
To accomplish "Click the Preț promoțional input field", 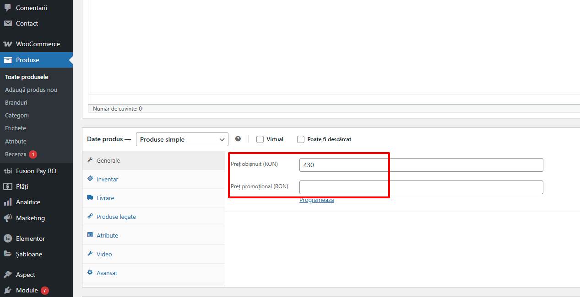I will pos(421,187).
